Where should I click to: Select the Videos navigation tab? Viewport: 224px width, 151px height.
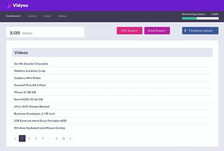coord(62,16)
